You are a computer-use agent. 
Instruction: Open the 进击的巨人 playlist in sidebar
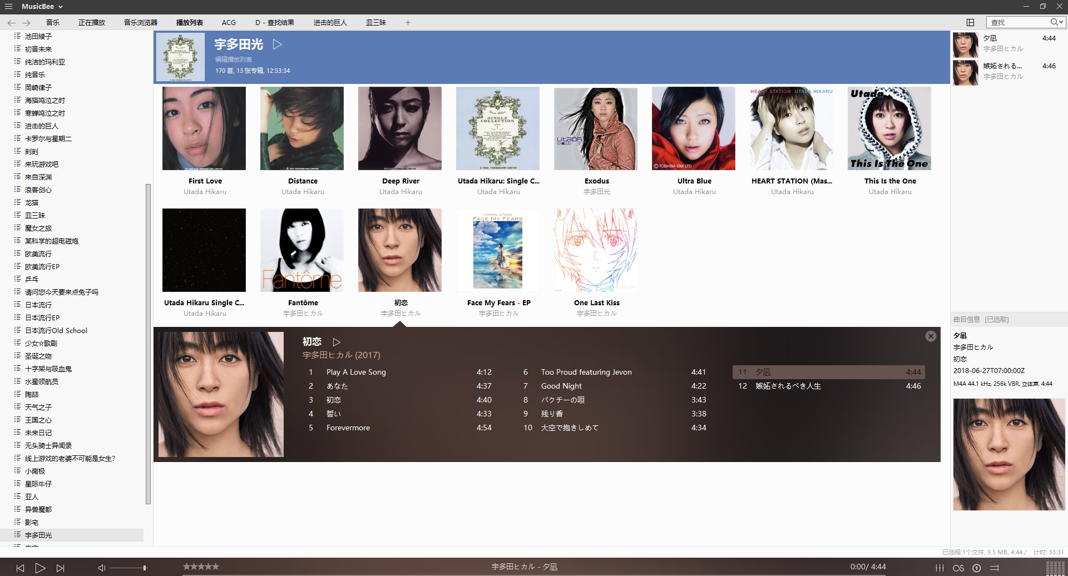click(x=42, y=126)
